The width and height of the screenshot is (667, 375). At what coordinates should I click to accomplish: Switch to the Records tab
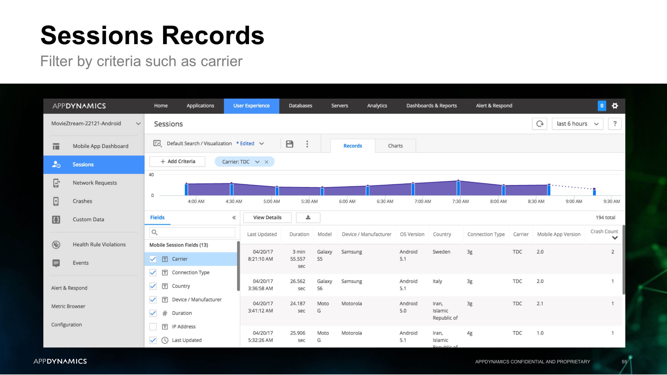tap(353, 146)
